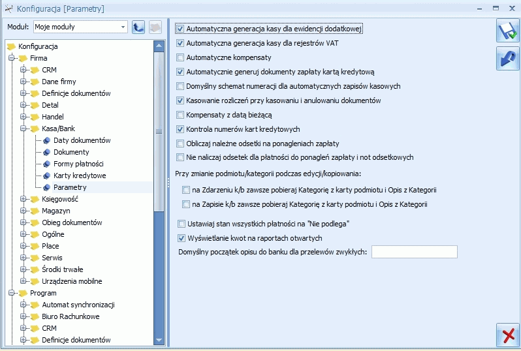Viewport: 521px width, 351px height.
Task: Click the Formy płatności leaf icon
Action: 47,164
